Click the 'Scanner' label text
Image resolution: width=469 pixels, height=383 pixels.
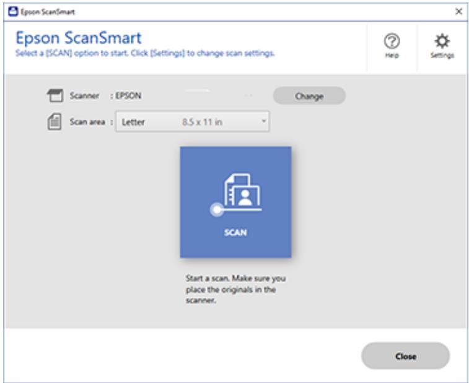pyautogui.click(x=84, y=95)
